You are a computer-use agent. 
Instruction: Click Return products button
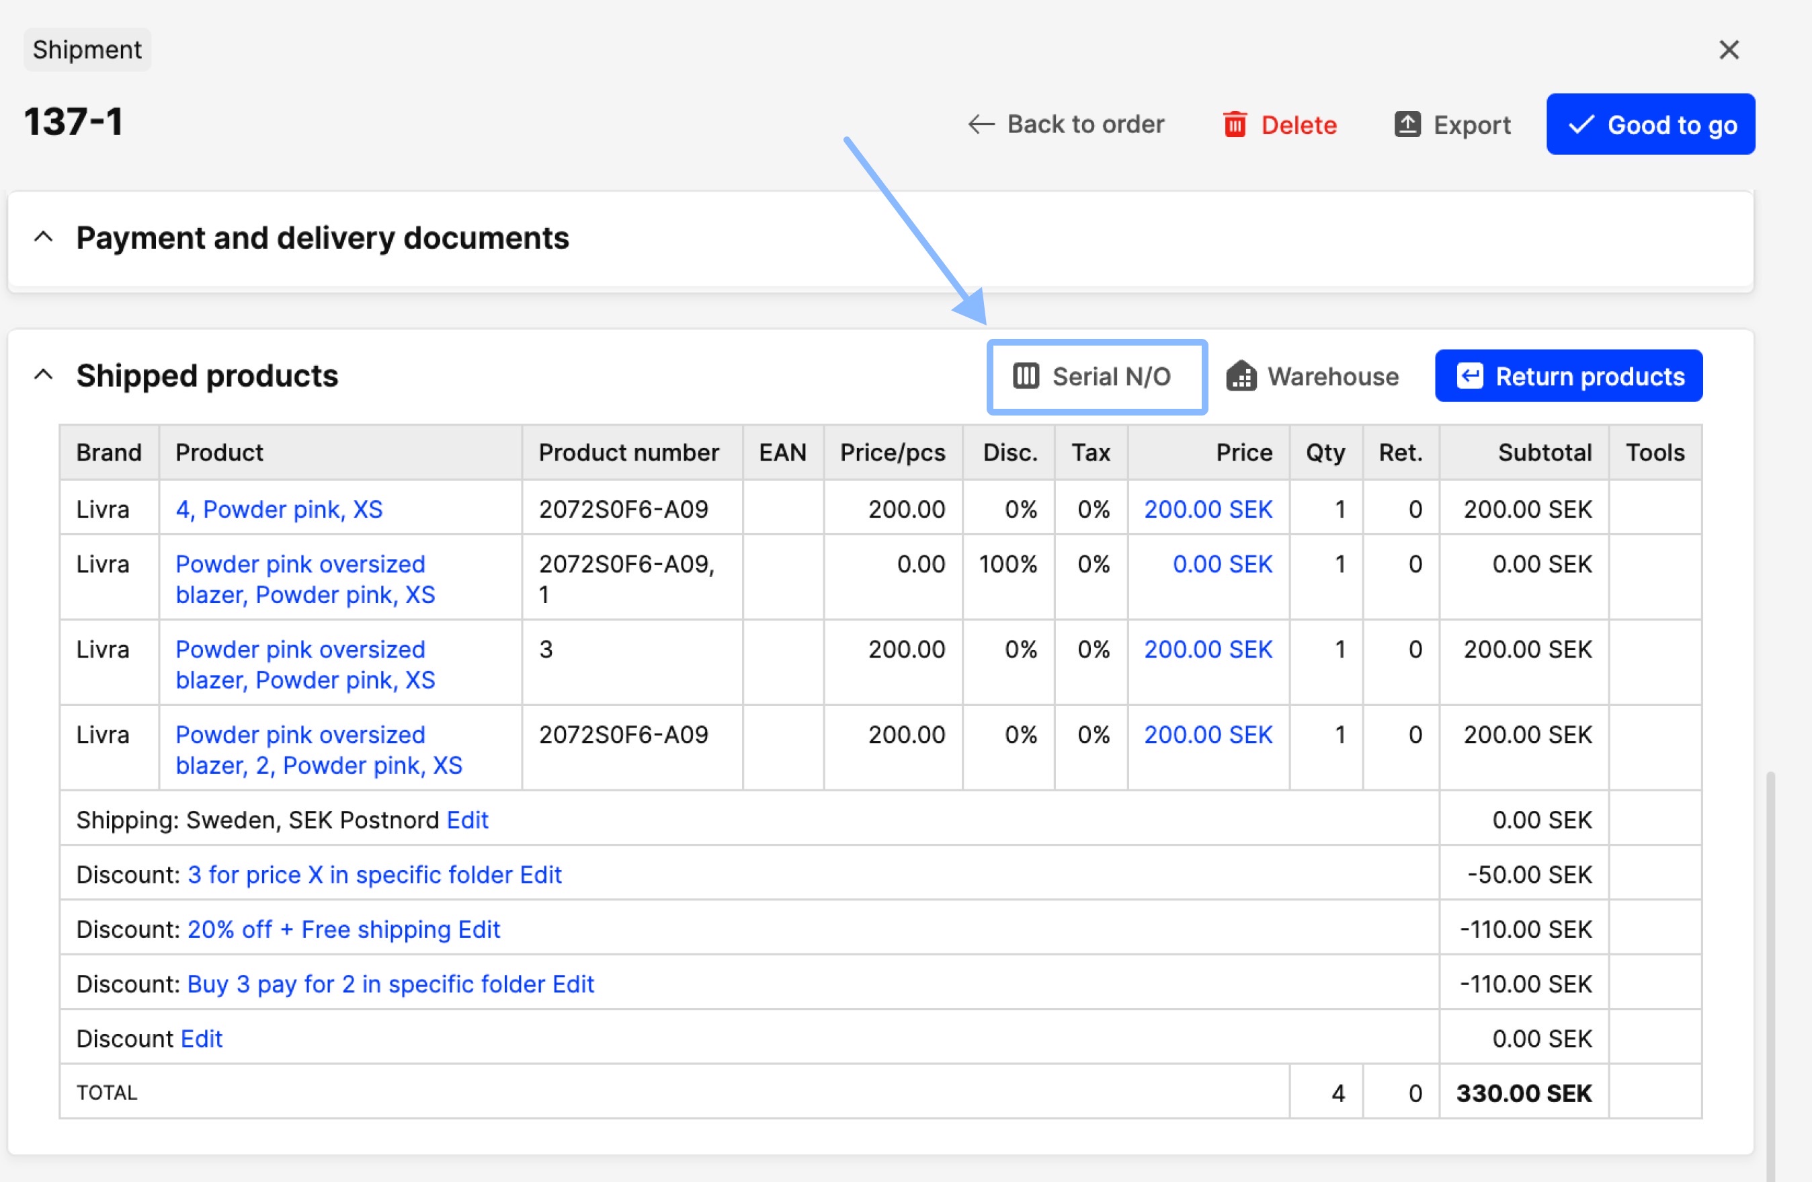point(1569,375)
